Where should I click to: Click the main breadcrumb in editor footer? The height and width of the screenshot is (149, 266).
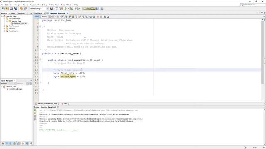click(65, 103)
